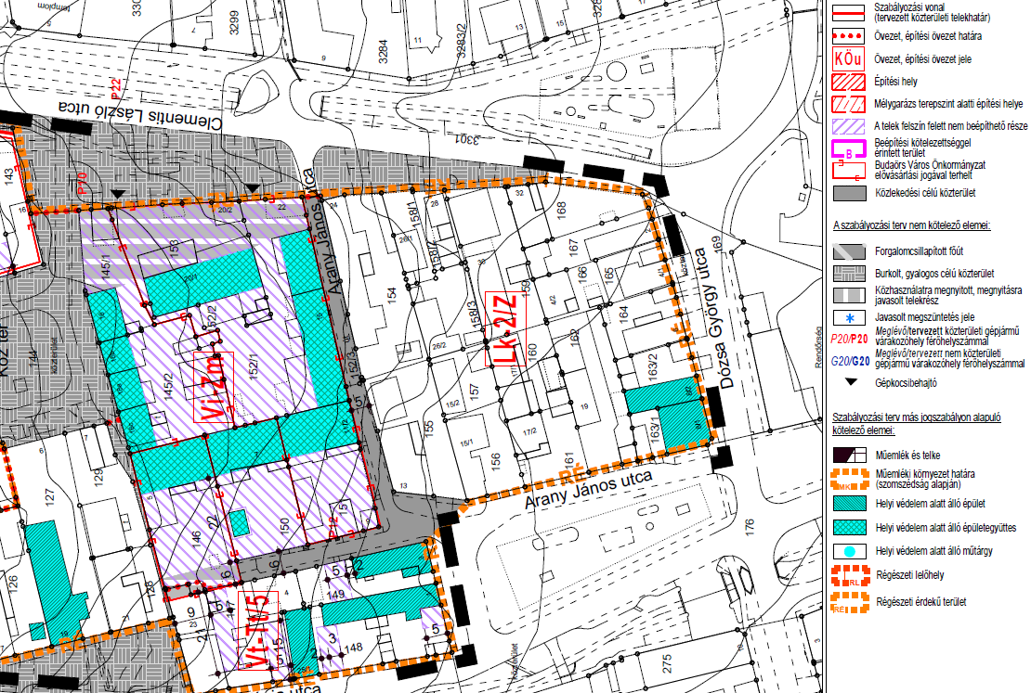
Task: Select the orange MK műemléki környezet symbol
Action: (849, 480)
